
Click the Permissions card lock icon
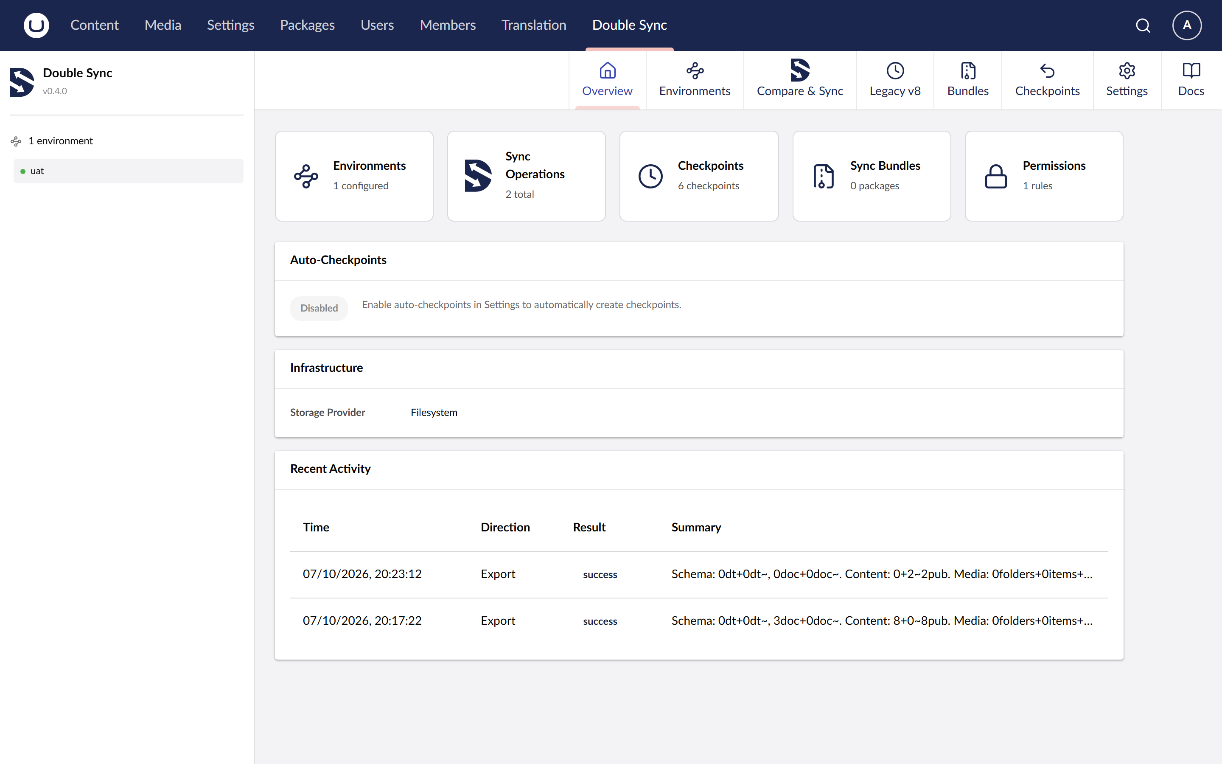pyautogui.click(x=996, y=176)
